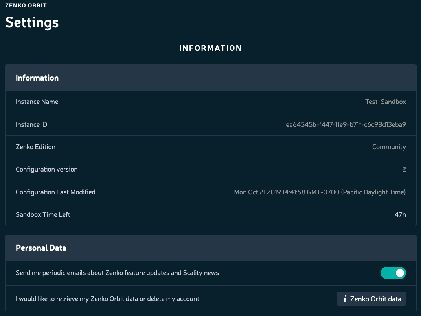
Task: Click the info icon on Zenko Orbit data button
Action: click(345, 299)
